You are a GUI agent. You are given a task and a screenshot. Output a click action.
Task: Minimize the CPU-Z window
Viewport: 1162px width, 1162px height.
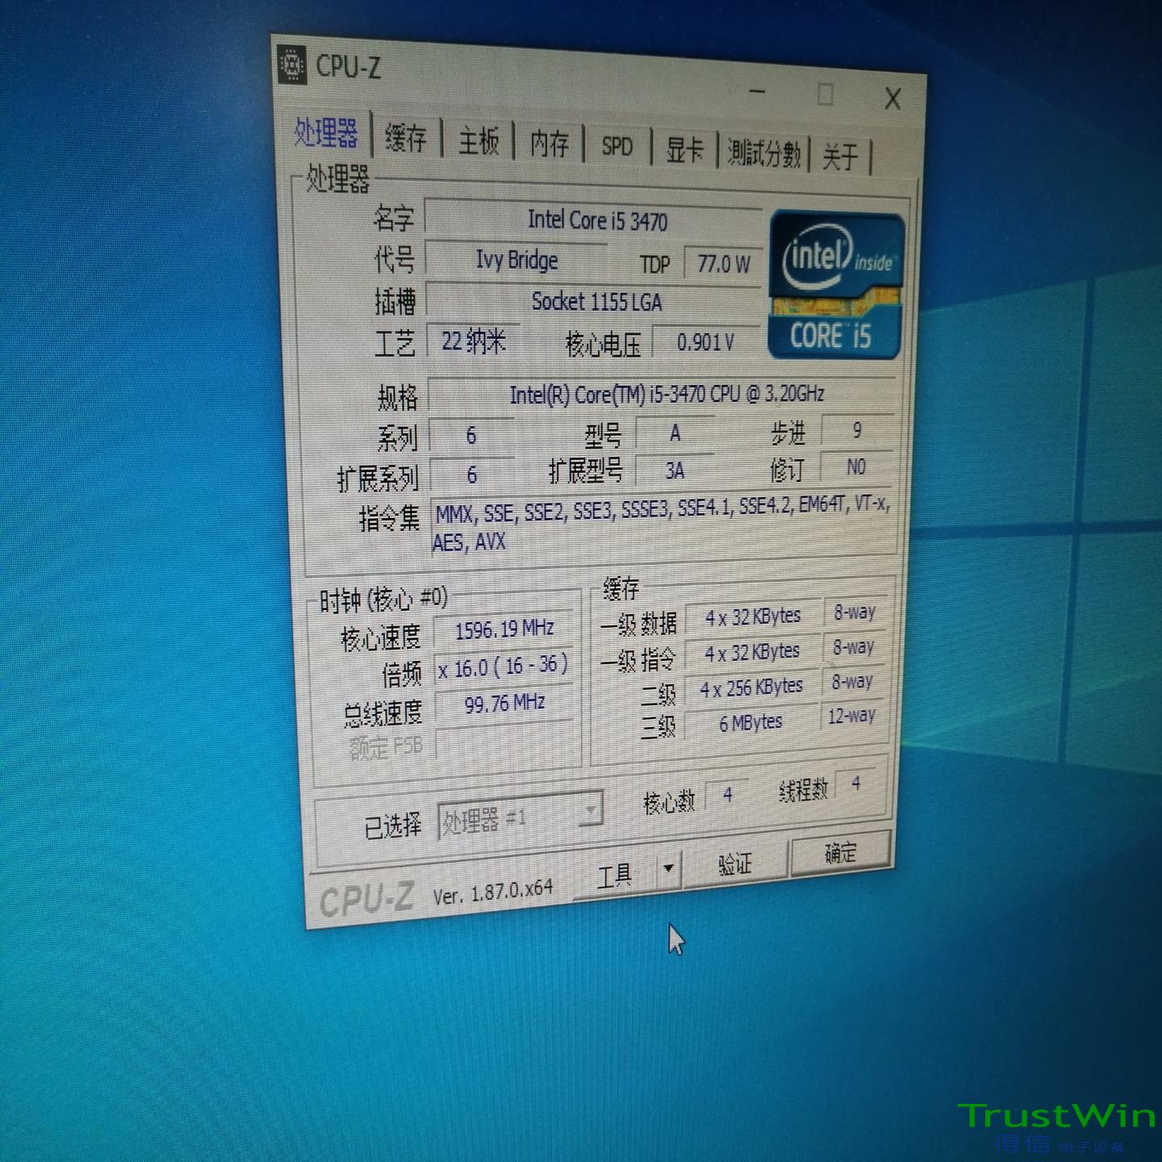point(757,91)
